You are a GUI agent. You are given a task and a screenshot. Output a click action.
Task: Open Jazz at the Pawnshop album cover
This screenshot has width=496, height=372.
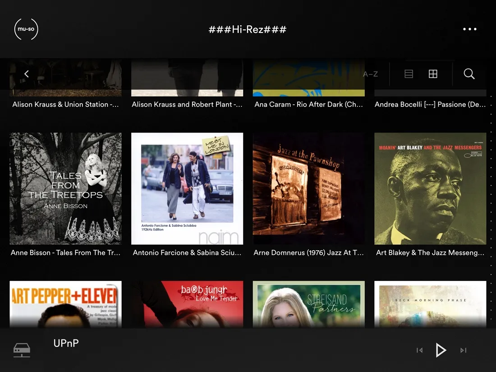pos(309,188)
